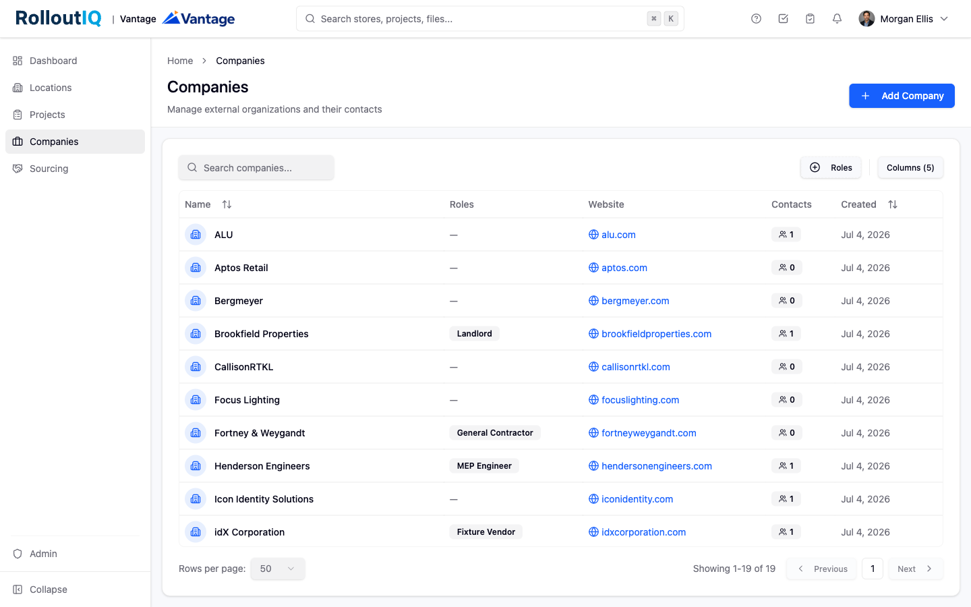The image size is (971, 607).
Task: Click Icon Identity Solutions name
Action: click(264, 499)
